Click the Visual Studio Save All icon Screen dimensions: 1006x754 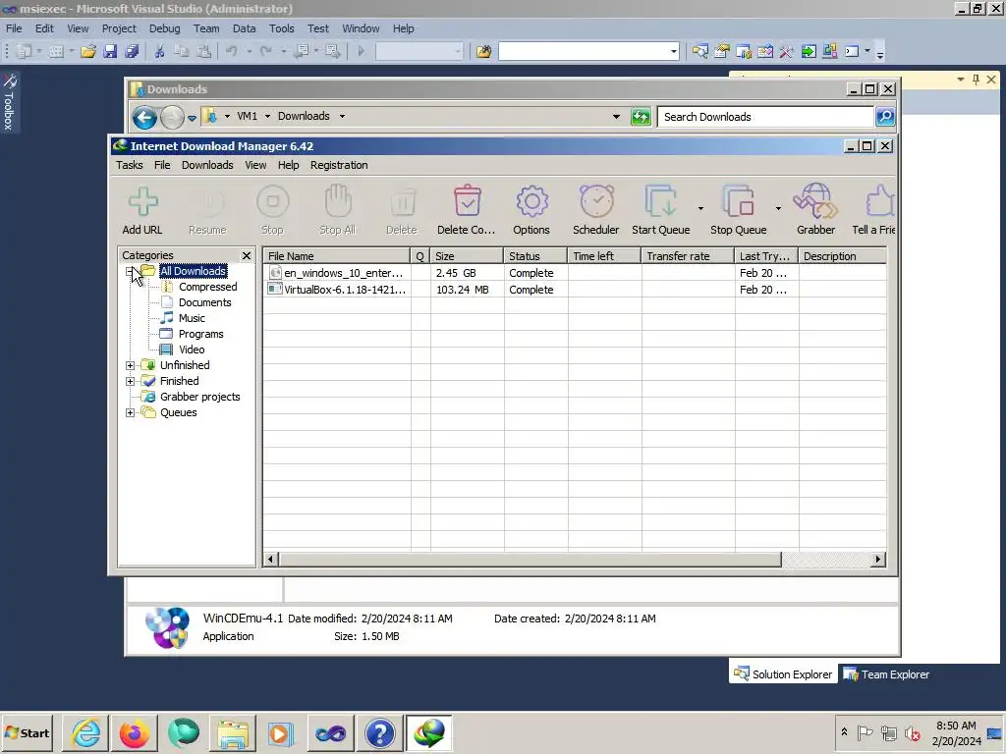(x=133, y=51)
